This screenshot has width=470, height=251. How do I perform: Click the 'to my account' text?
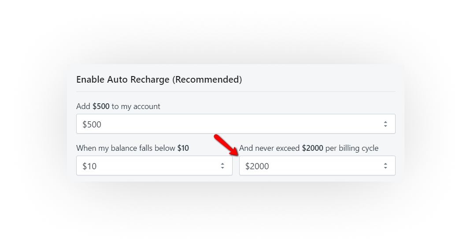[136, 106]
